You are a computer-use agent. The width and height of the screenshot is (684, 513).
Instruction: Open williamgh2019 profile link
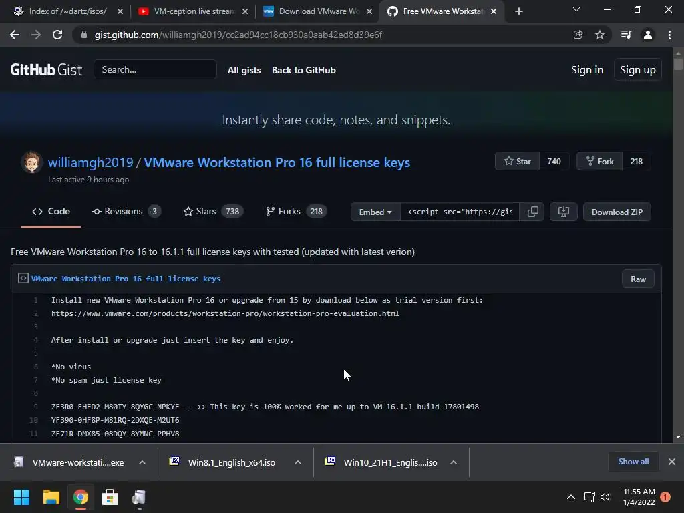(90, 162)
